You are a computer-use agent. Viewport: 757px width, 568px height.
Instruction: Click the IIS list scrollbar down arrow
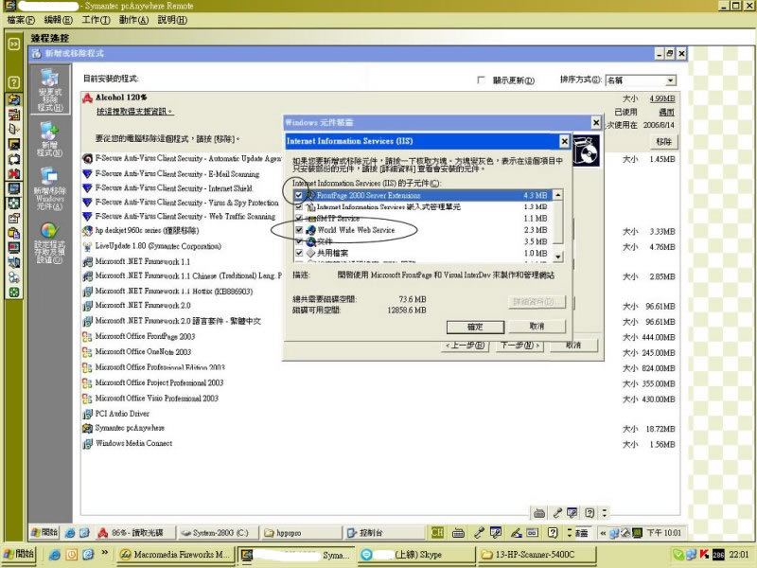tap(557, 257)
